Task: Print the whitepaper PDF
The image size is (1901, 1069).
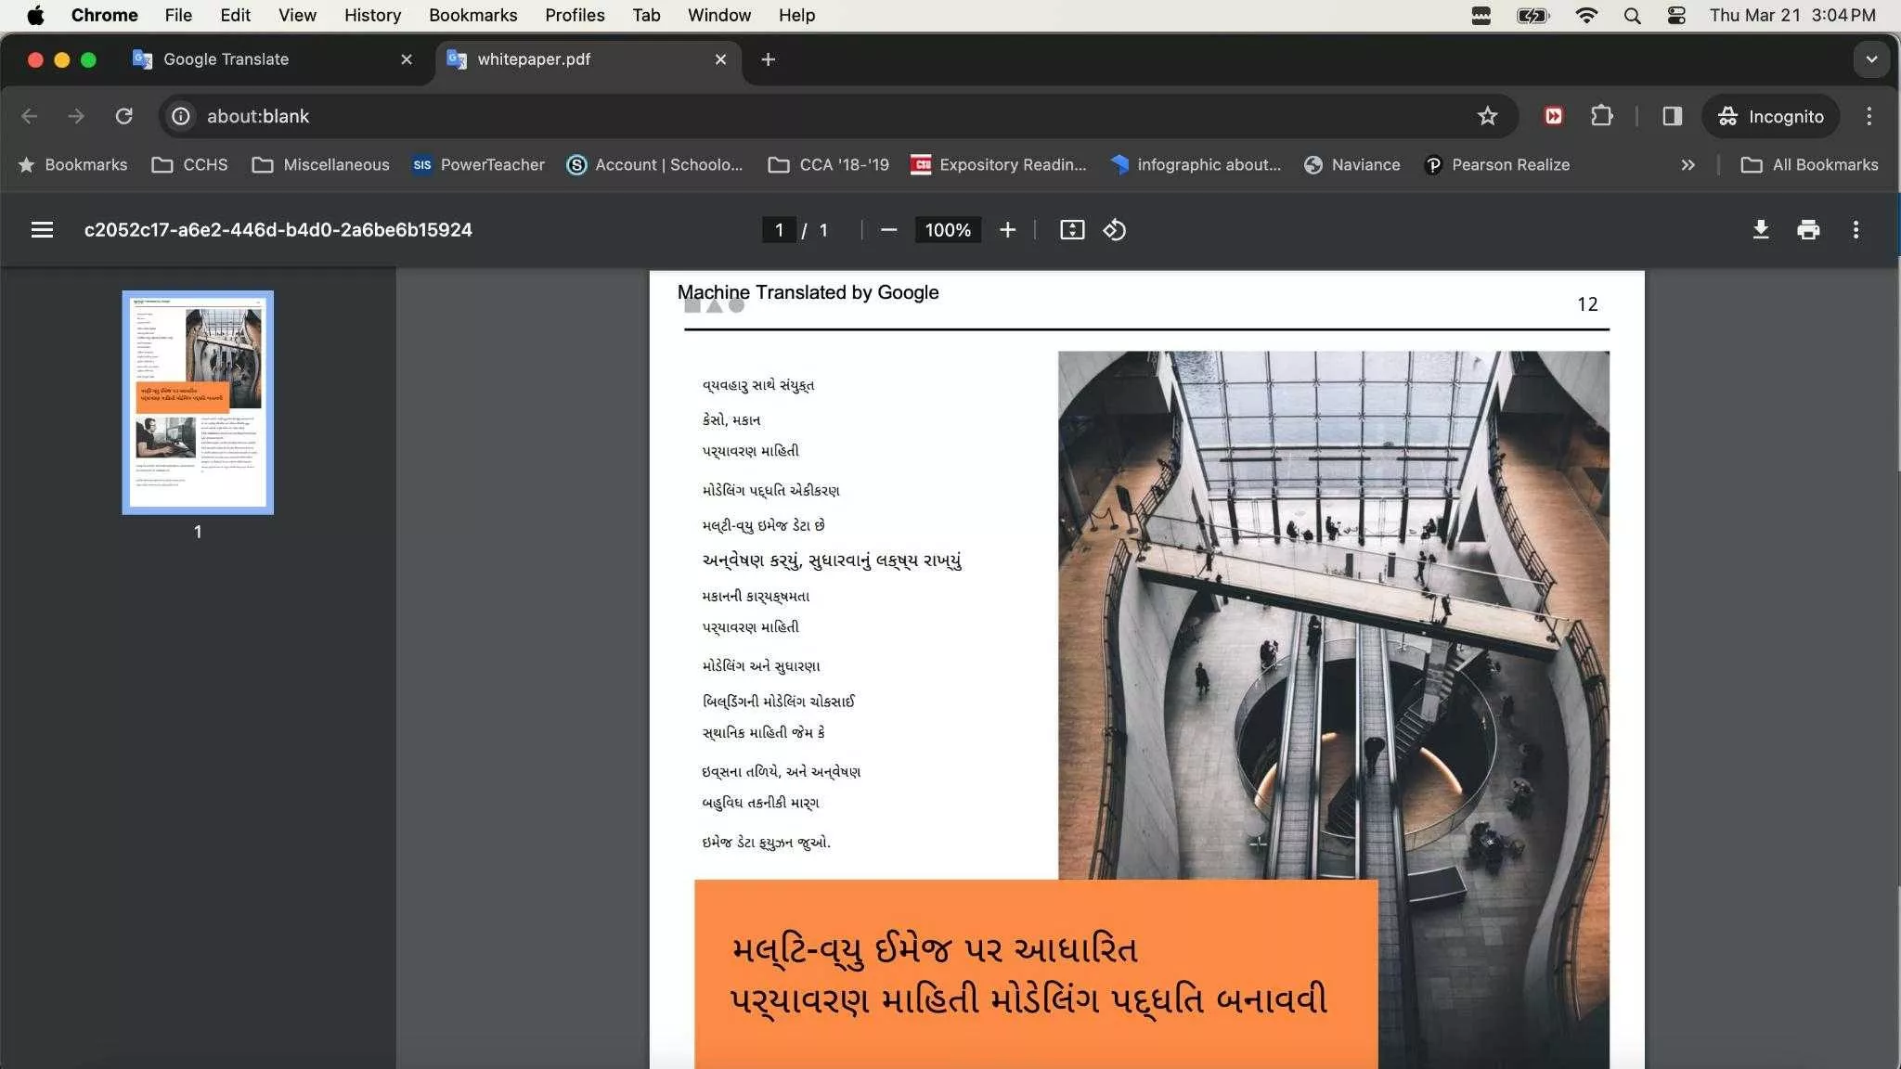Action: click(x=1808, y=229)
